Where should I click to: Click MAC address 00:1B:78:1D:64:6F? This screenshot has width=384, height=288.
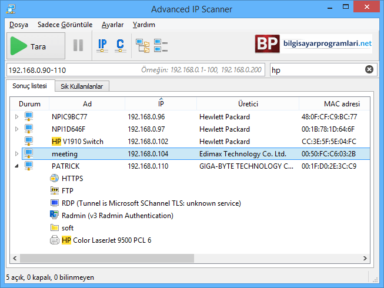(x=328, y=129)
